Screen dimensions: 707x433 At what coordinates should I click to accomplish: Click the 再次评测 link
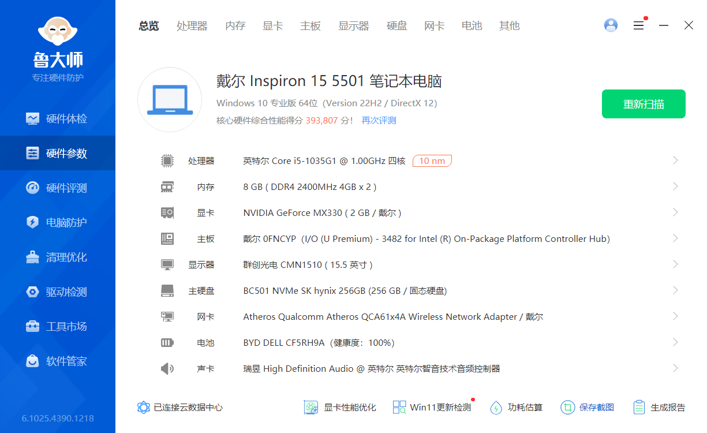point(379,121)
